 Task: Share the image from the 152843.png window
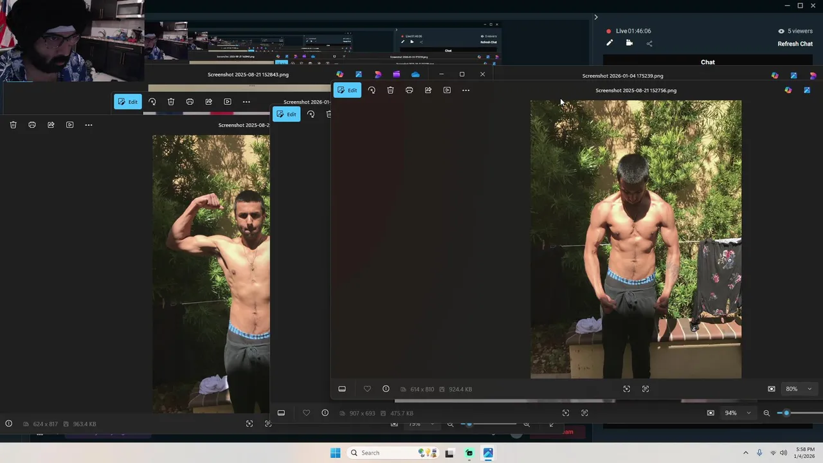[x=209, y=102]
